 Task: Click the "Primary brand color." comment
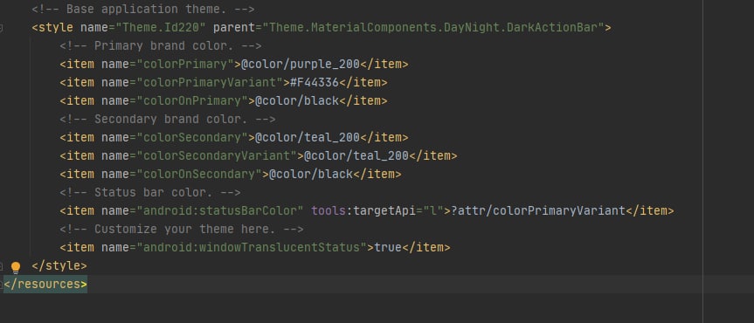(x=161, y=45)
